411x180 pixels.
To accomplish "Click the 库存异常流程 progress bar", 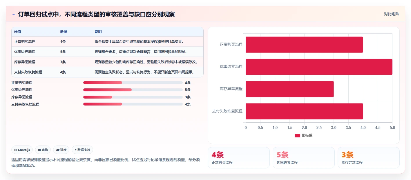I will 133,97.
